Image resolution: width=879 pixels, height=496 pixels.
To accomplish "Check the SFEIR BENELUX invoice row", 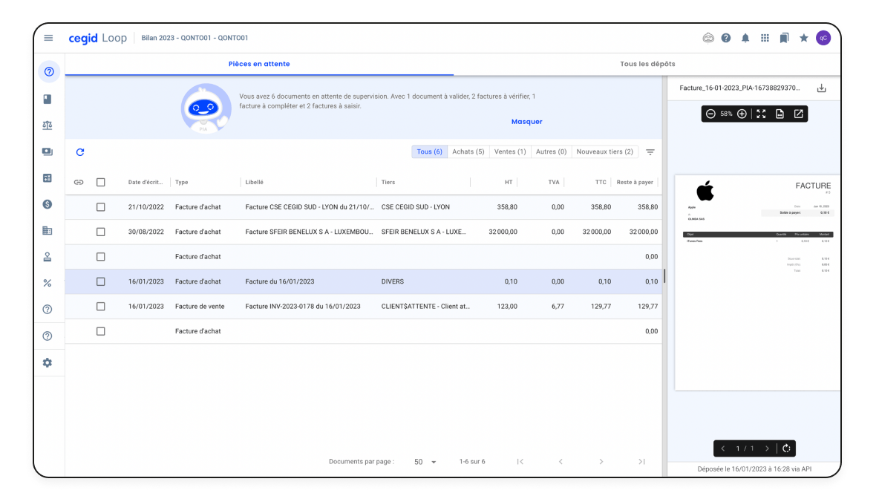I will 101,232.
